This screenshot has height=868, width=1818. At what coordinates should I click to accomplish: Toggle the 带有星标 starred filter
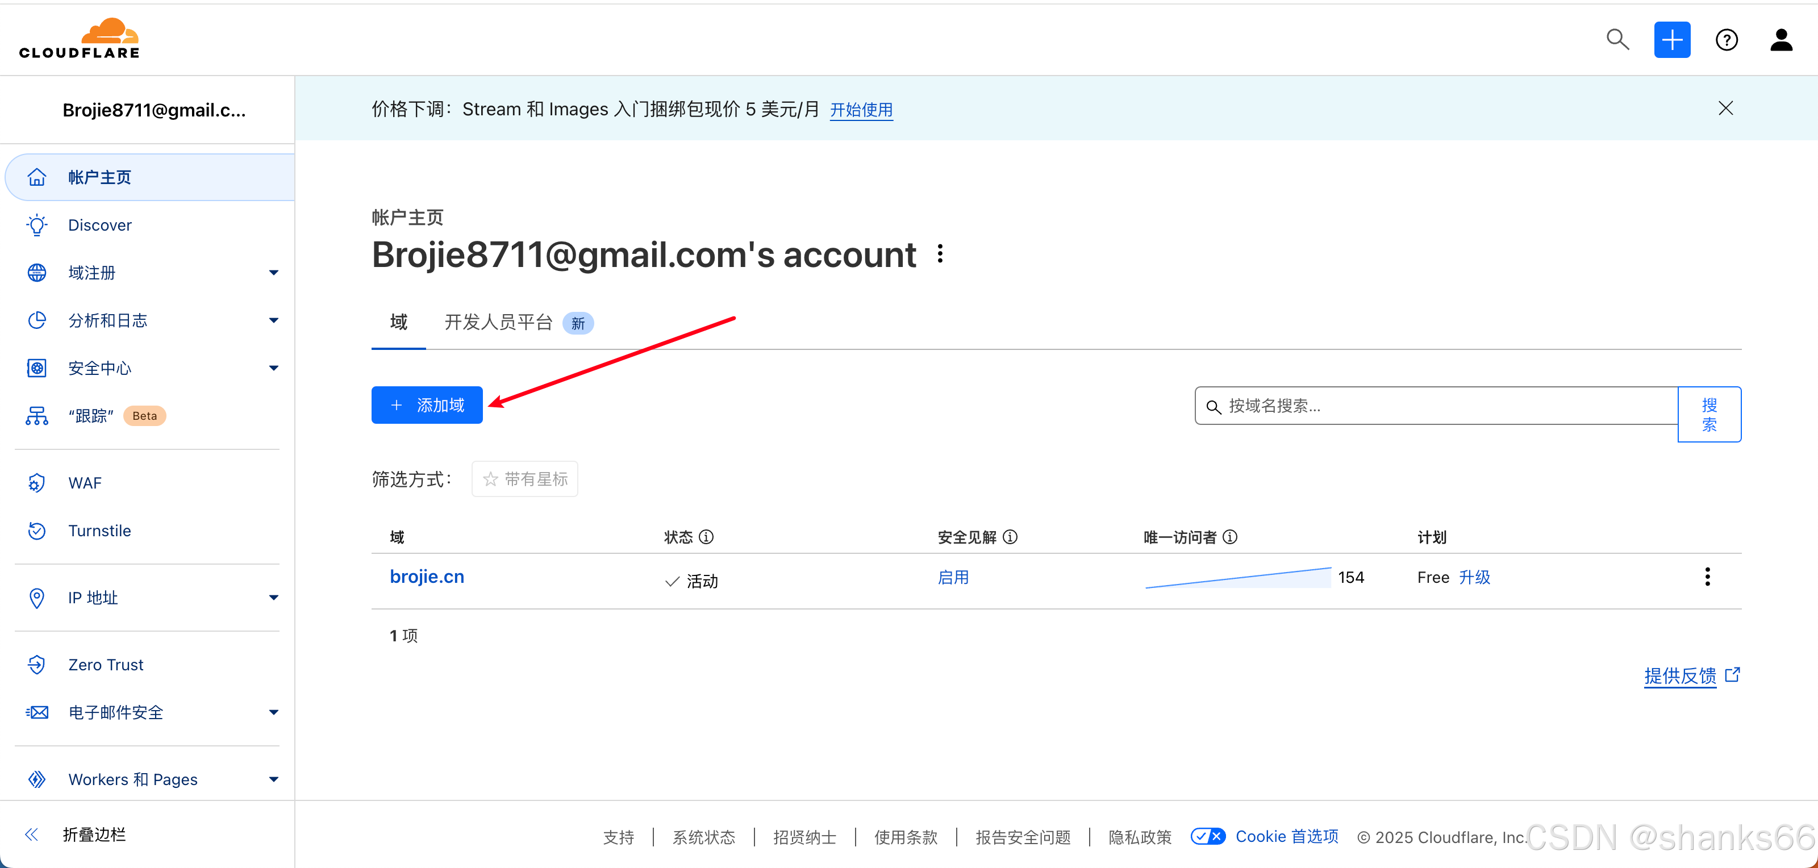[524, 479]
